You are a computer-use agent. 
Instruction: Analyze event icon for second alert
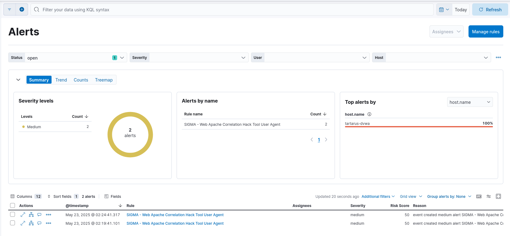point(31,223)
